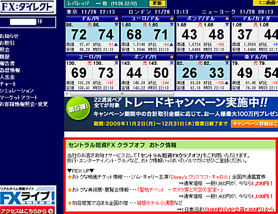This screenshot has width=278, height=214.
Task: Click the ミニ画面 button
Action: (x=266, y=2)
